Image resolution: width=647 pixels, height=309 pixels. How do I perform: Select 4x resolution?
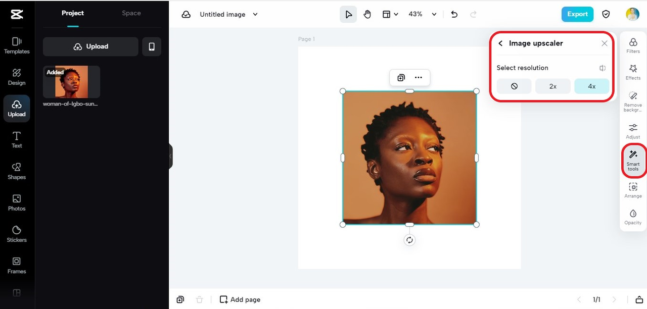click(592, 86)
